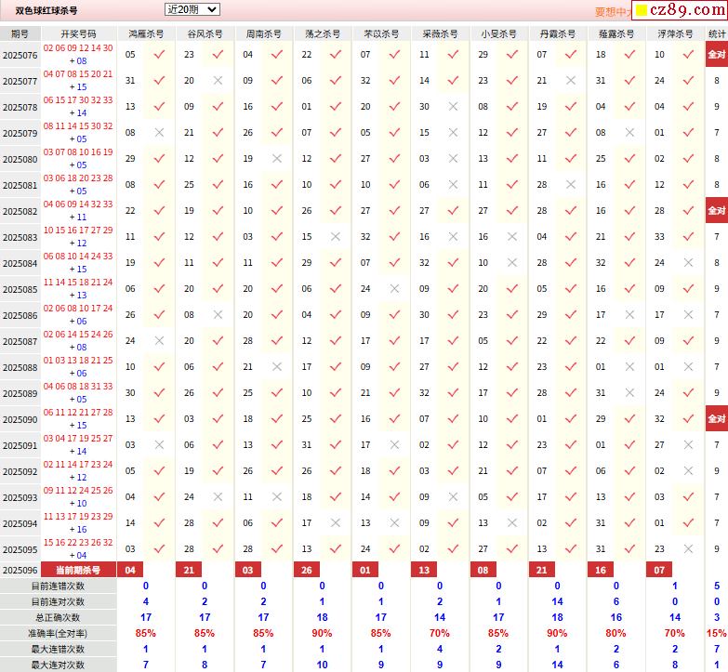Viewport: 728px width, 672px height.
Task: Click the gray X in 荡之 column, row 2025083
Action: 336,237
